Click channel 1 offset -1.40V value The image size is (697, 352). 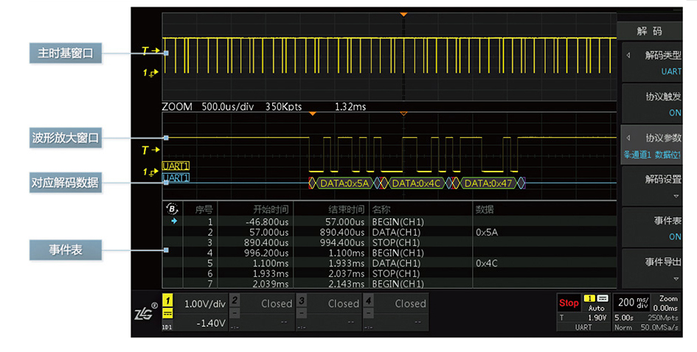coord(211,323)
